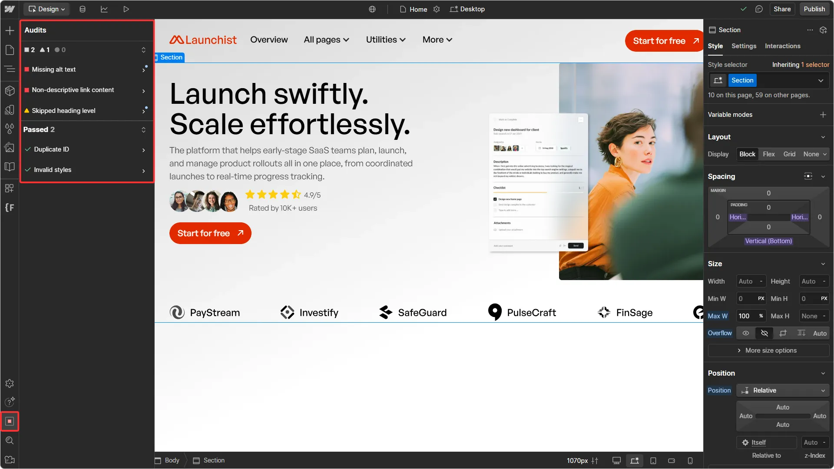Open the Search magnifier icon
The image size is (834, 469).
(10, 441)
